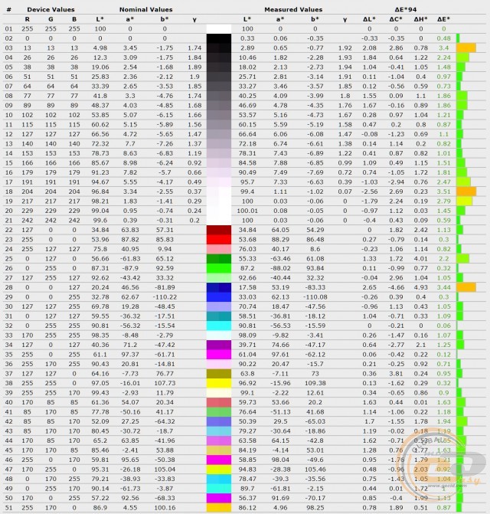
Task: Click nominal b* value 107.73 in row 38
Action: [x=165, y=383]
